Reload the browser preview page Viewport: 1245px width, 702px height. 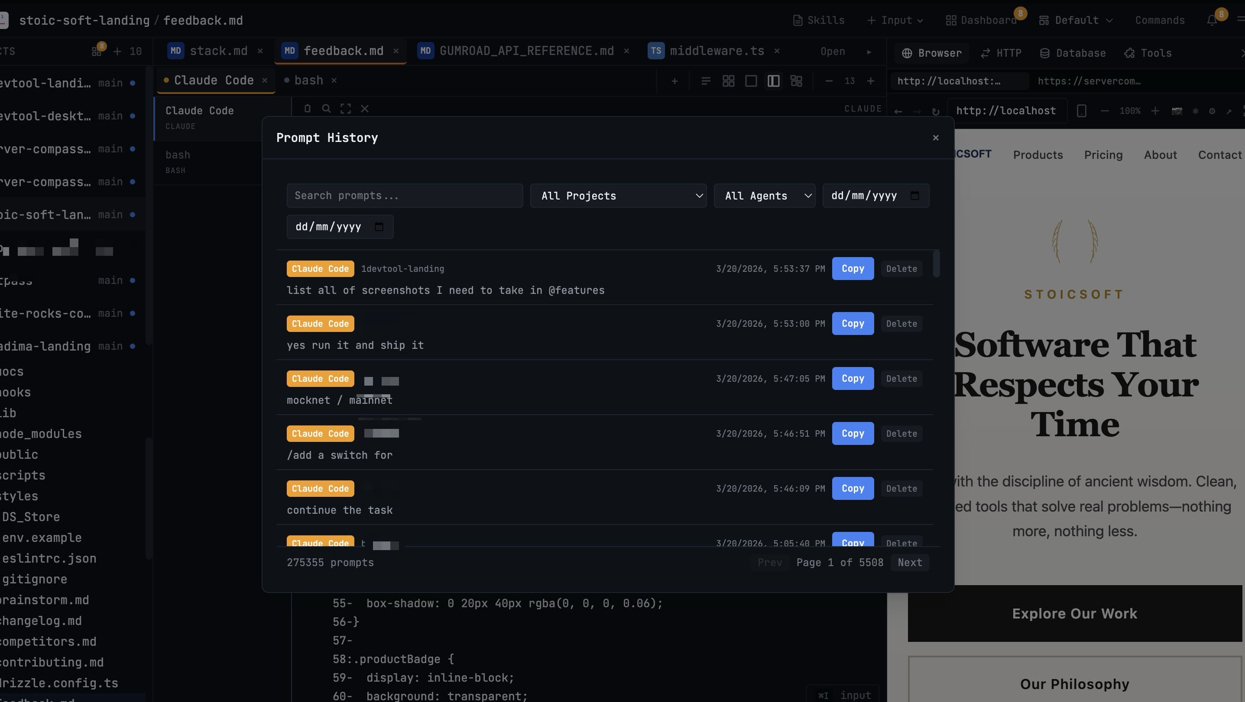click(x=936, y=111)
